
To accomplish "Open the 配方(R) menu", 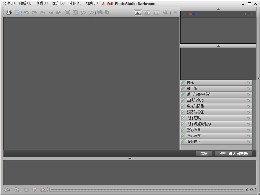I will (x=58, y=4).
